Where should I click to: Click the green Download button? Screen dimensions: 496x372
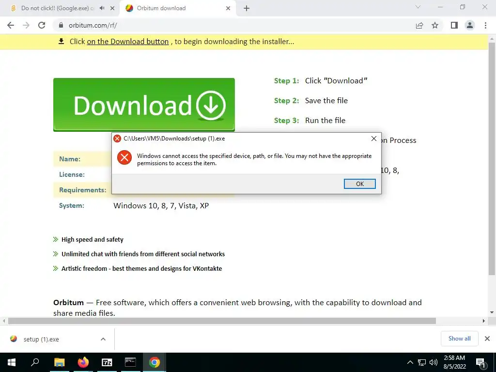point(144,105)
